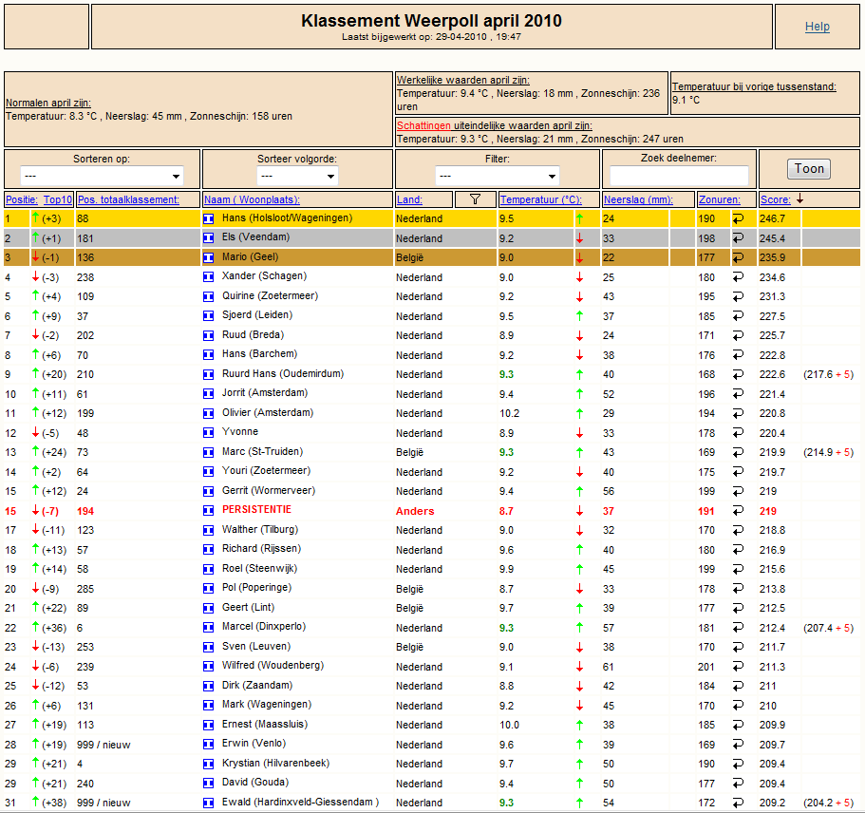Click return-arrow icon in Wilfred (Woudenberg) row

[738, 666]
